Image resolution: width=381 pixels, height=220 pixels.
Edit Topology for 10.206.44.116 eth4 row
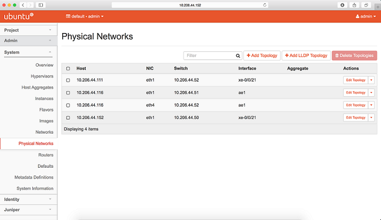[x=356, y=105]
